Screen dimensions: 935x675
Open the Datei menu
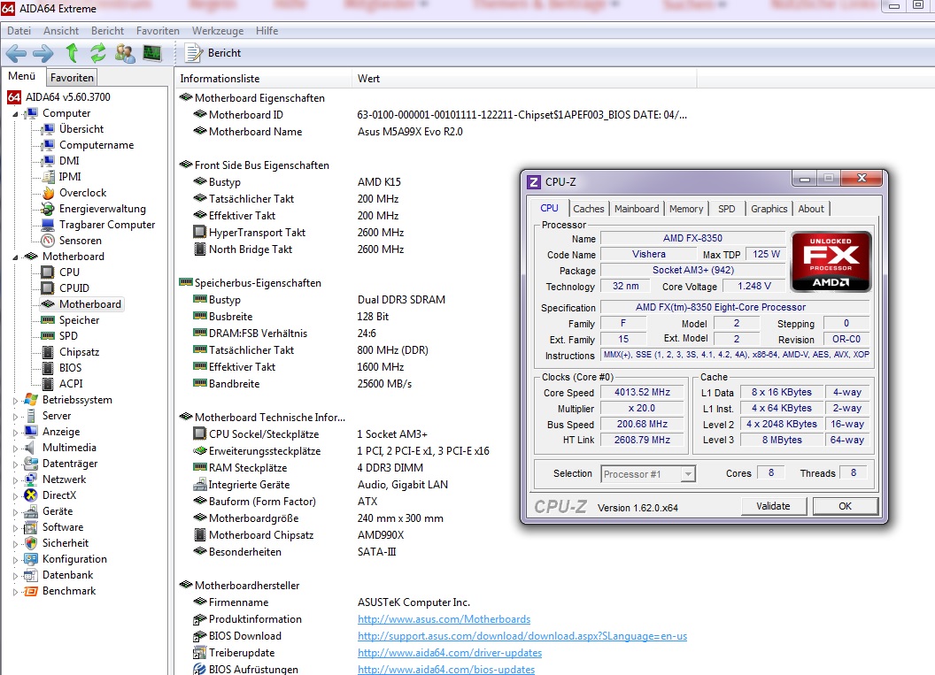pyautogui.click(x=19, y=30)
